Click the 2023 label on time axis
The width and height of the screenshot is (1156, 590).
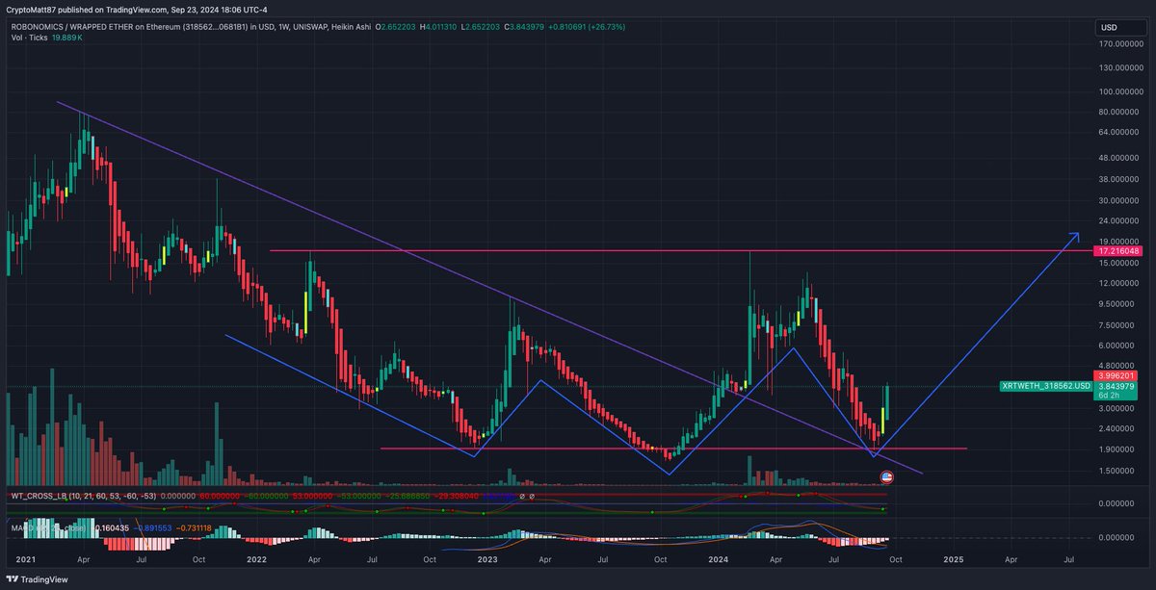(486, 558)
